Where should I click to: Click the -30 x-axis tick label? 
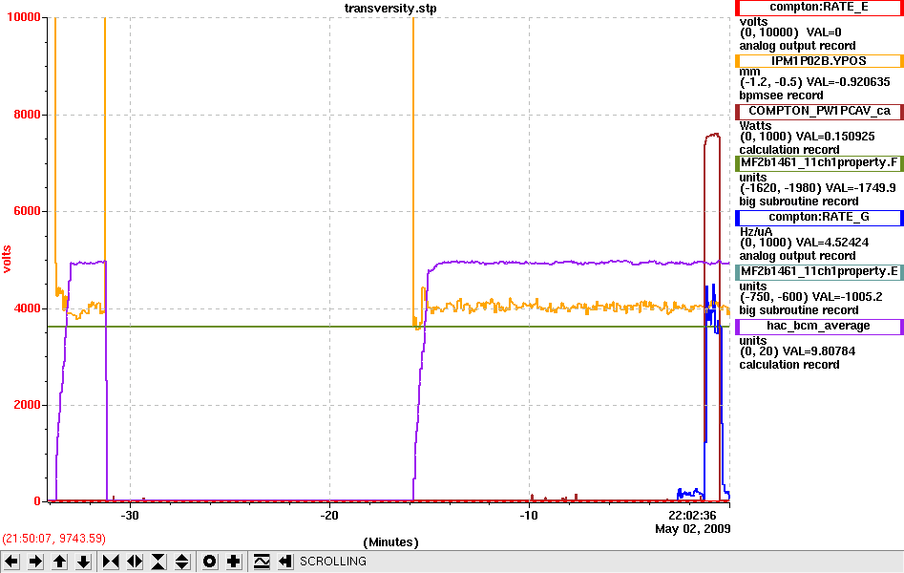130,516
